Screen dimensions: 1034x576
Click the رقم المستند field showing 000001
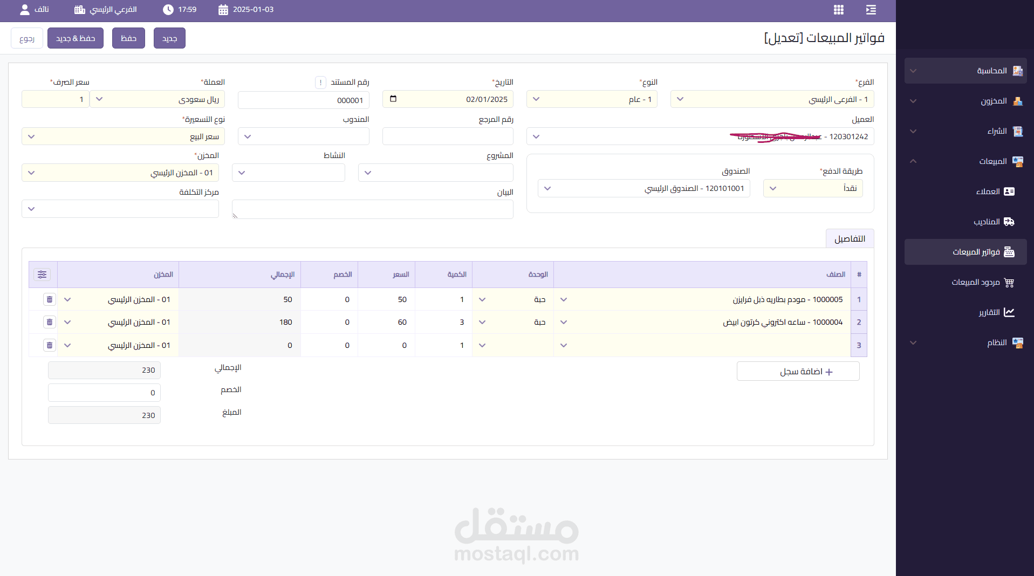point(304,100)
